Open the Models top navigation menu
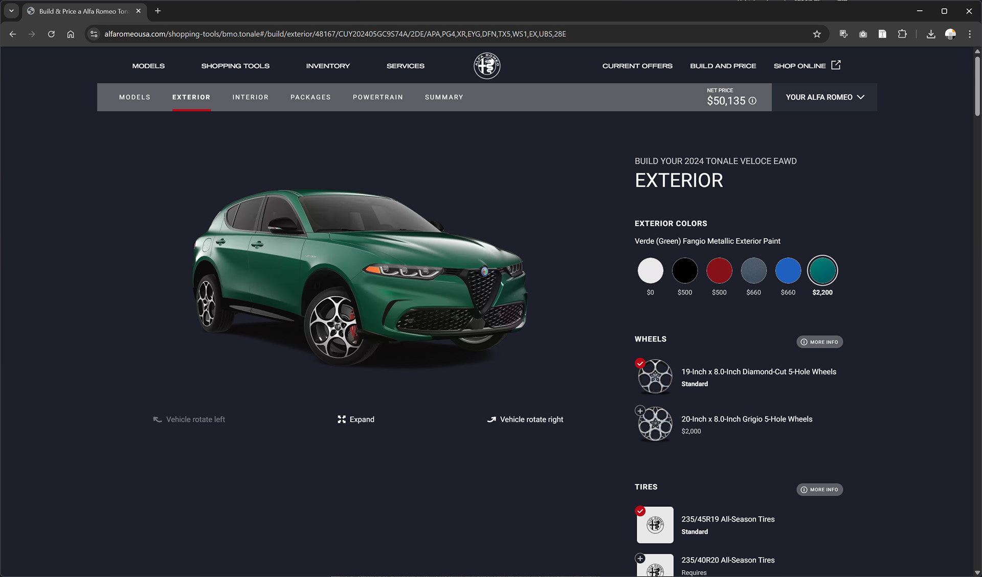The image size is (982, 577). 148,66
